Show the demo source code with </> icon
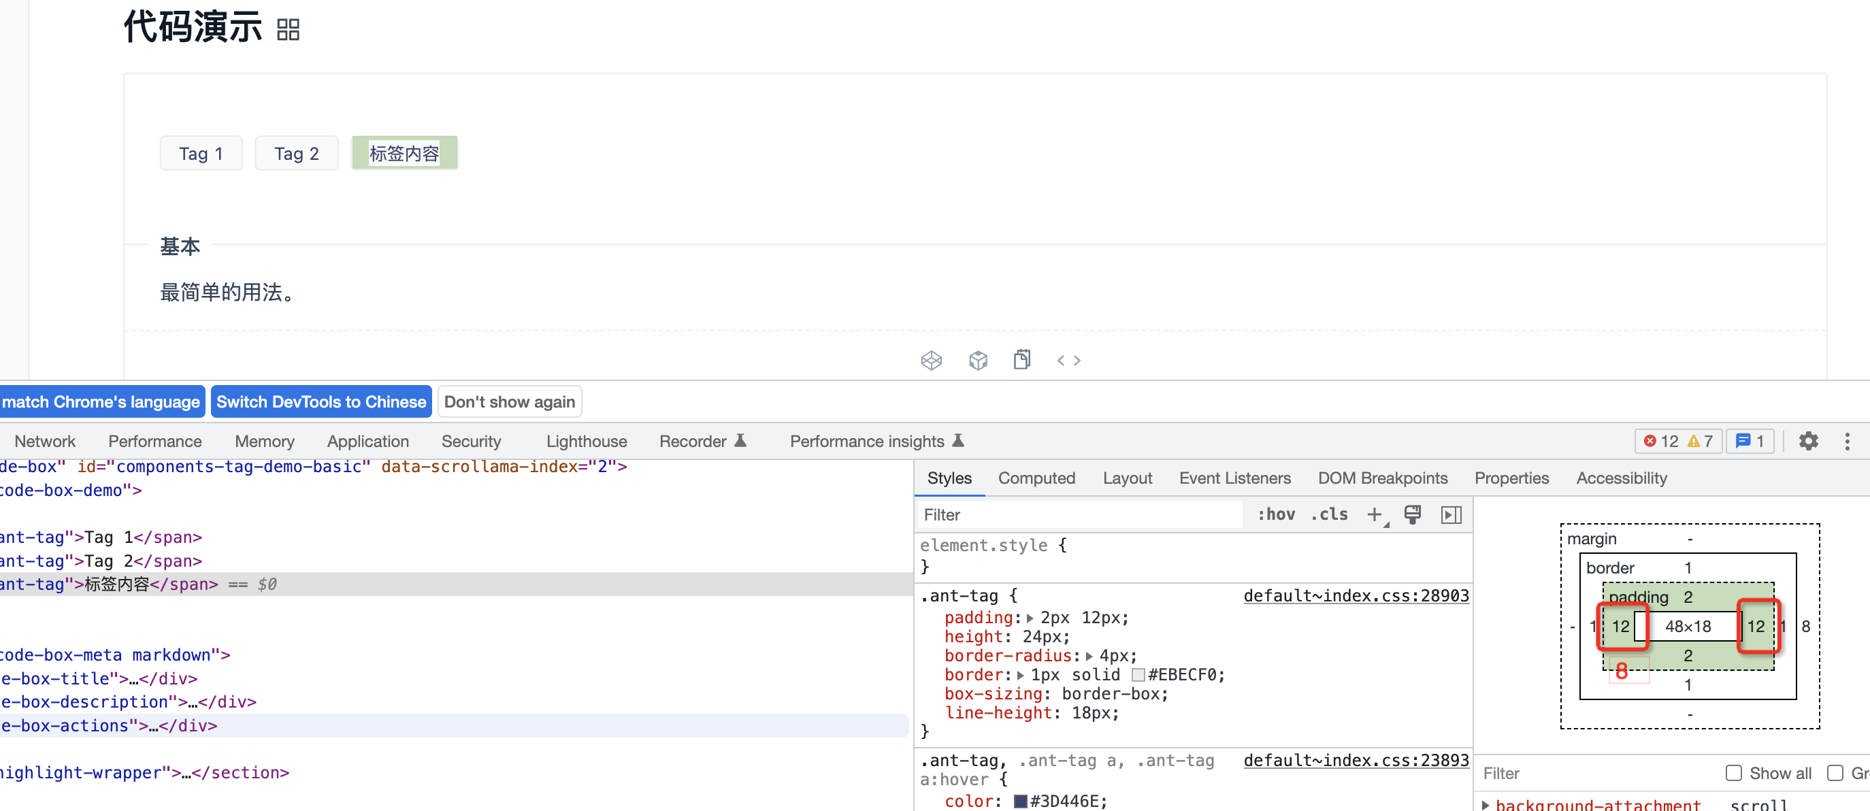This screenshot has width=1870, height=811. tap(1068, 359)
